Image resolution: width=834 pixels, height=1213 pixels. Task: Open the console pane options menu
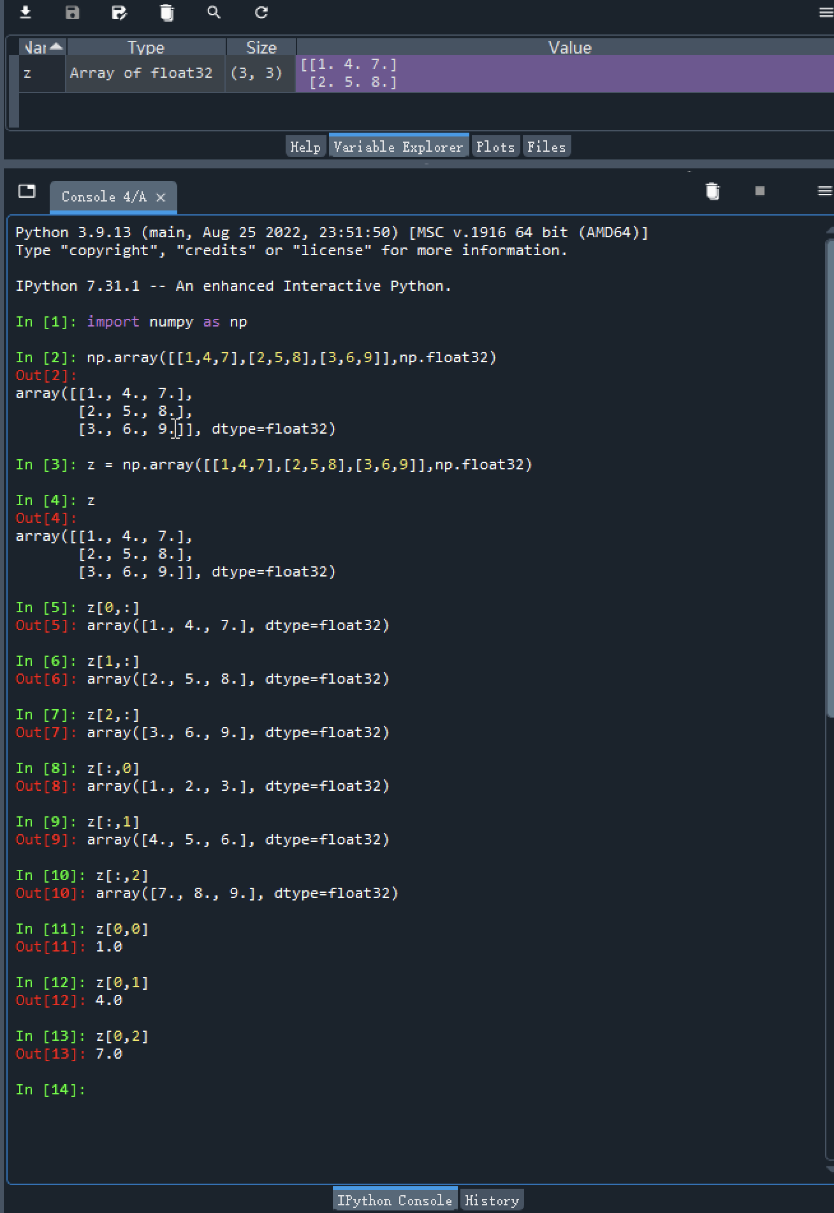(x=824, y=191)
